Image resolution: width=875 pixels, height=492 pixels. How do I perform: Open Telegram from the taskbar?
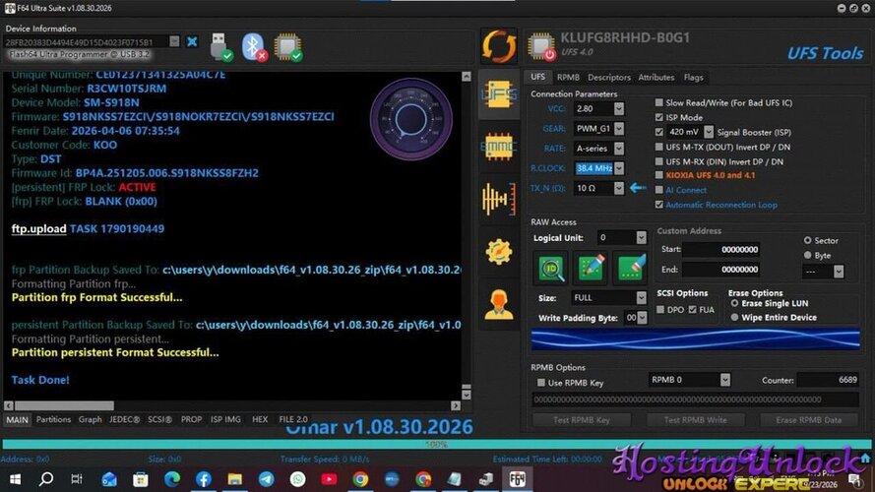[x=266, y=478]
